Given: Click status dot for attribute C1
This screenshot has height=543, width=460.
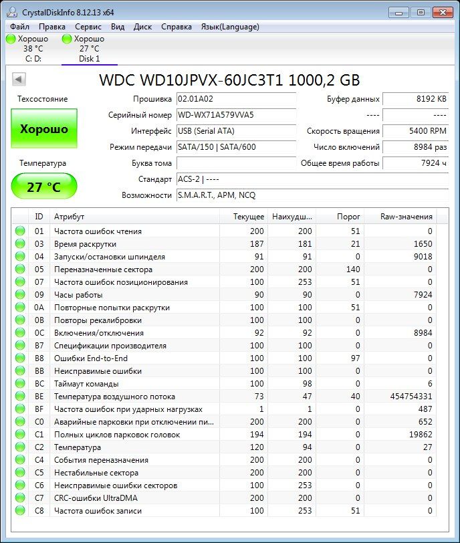Looking at the screenshot, I should point(20,434).
